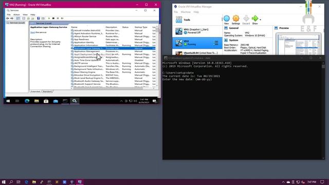
Task: Open the VM2 machine tools list menu icon
Action: 216,43
